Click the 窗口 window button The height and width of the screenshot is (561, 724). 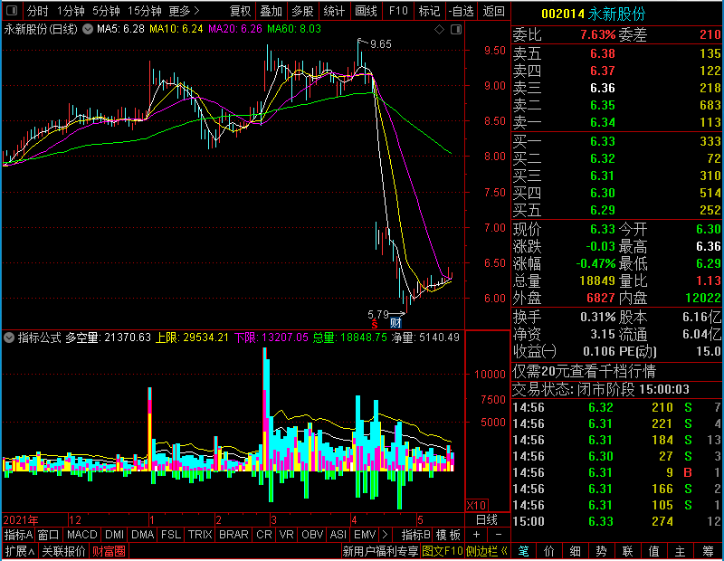(x=49, y=535)
